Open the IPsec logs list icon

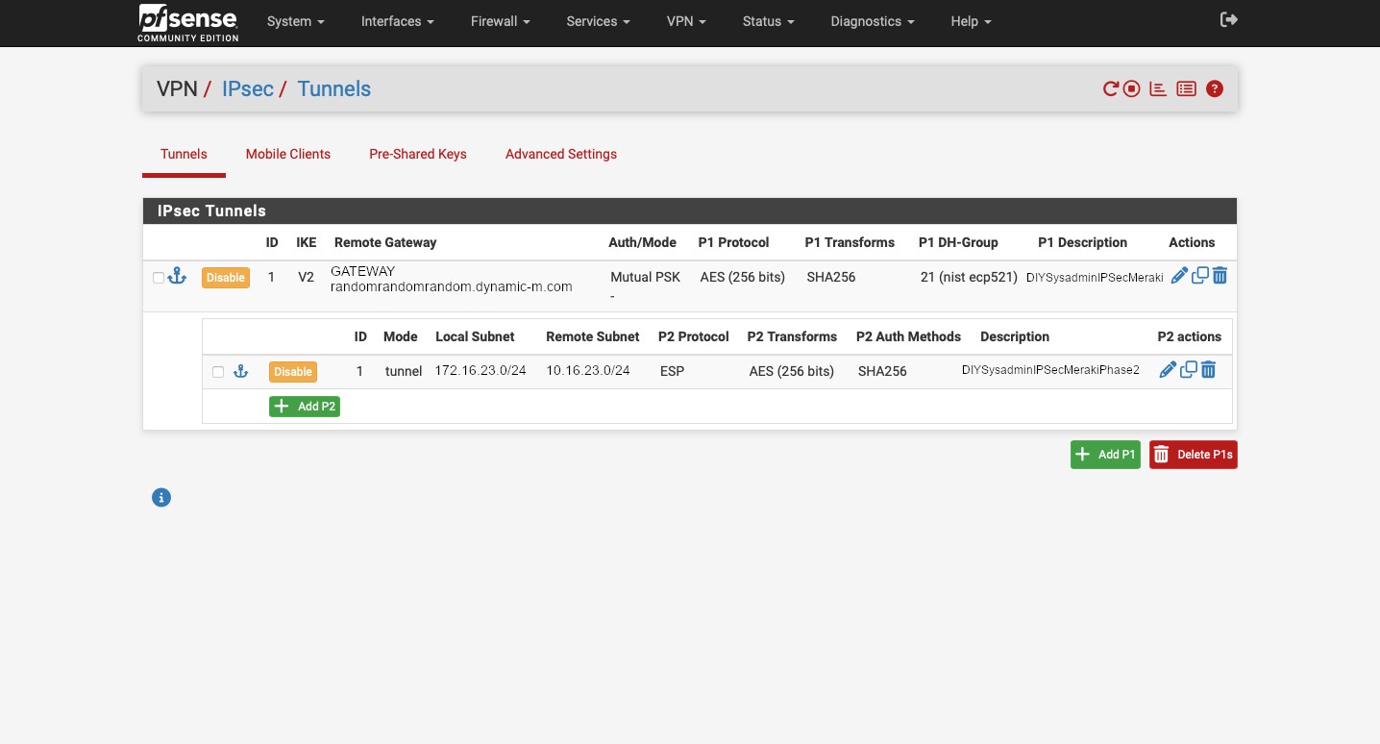(x=1187, y=89)
